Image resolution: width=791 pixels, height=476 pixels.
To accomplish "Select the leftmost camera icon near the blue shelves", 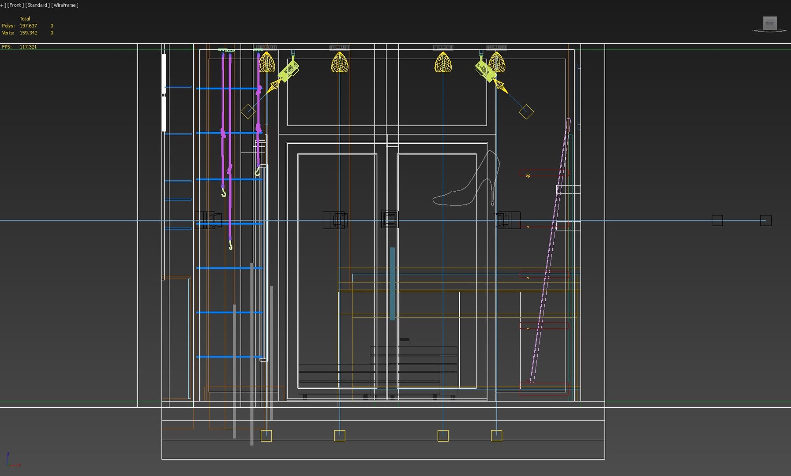I will click(208, 219).
